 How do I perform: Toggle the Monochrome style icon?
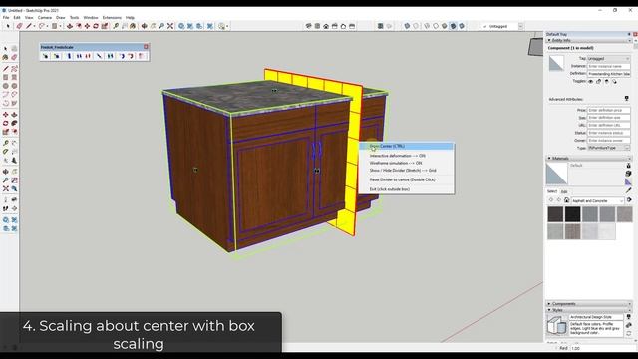click(x=462, y=26)
